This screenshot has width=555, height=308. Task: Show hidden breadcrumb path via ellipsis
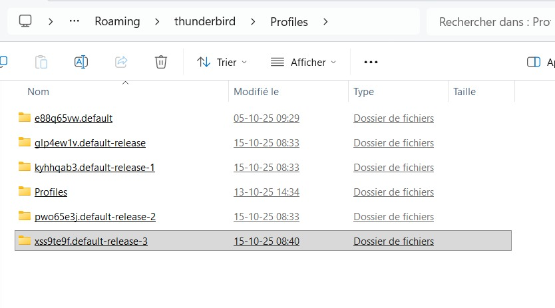75,21
